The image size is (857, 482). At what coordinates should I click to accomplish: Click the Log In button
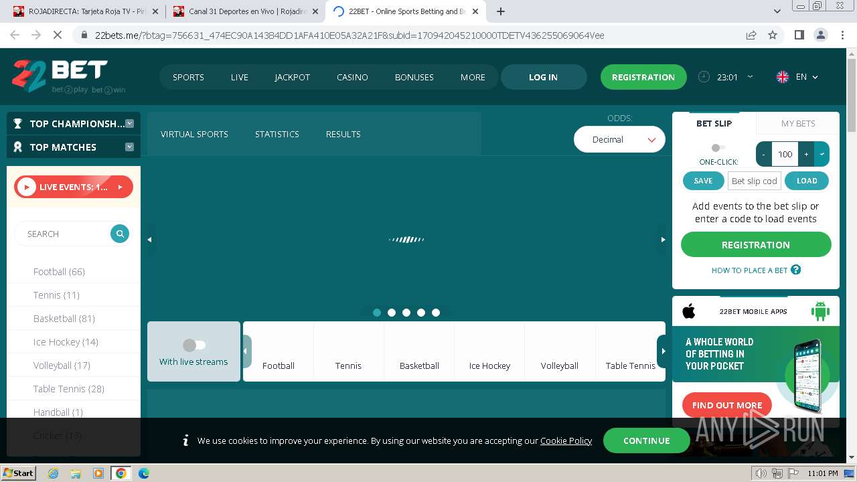point(544,77)
